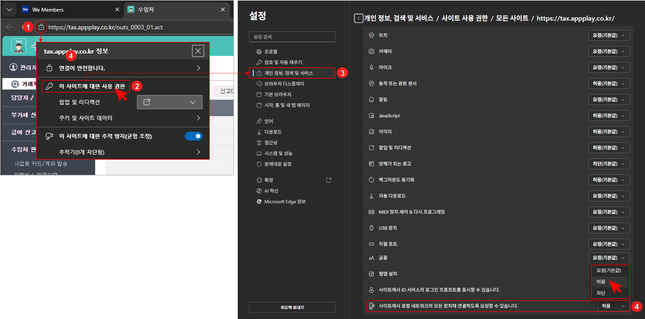Select 차단 option in the dropdown list

pyautogui.click(x=601, y=293)
